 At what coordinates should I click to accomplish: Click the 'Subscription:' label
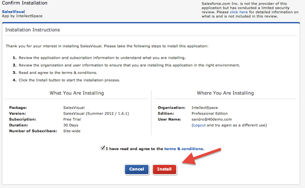pos(22,120)
